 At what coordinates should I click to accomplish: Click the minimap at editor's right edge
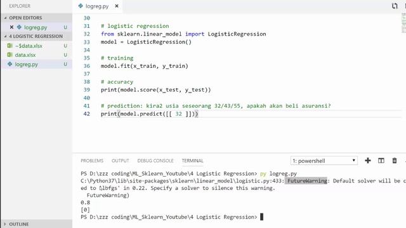pos(403,23)
